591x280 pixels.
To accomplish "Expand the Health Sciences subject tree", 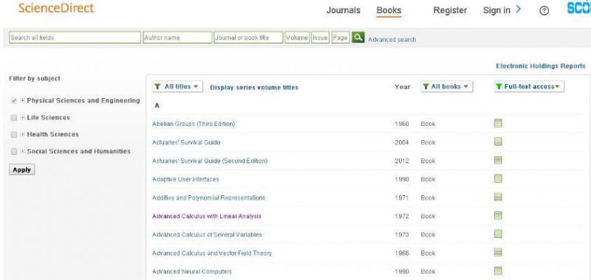I will click(23, 135).
